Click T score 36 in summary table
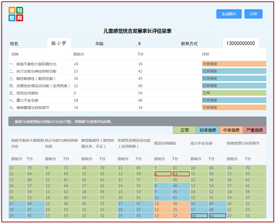 click(x=140, y=64)
